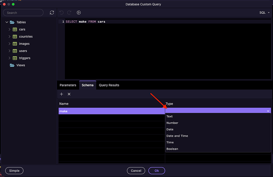Select the make name cell
This screenshot has width=273, height=177.
point(112,111)
